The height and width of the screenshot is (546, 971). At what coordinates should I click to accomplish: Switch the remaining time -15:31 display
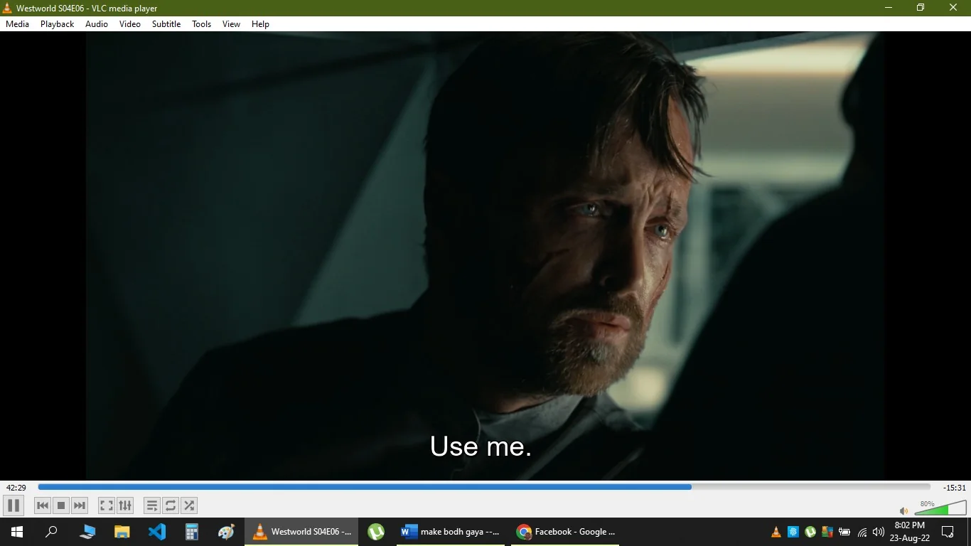955,488
